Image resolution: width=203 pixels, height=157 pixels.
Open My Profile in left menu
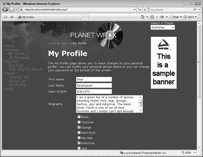point(17,85)
